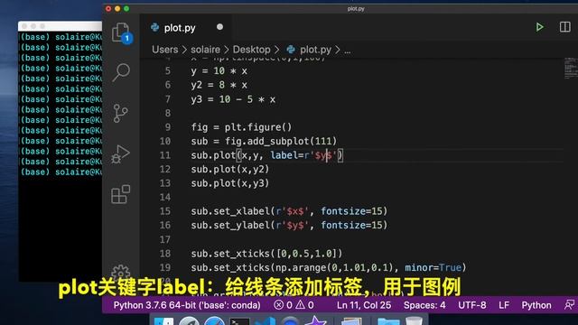Click line number 14 in gutter
578x325 pixels.
165,197
